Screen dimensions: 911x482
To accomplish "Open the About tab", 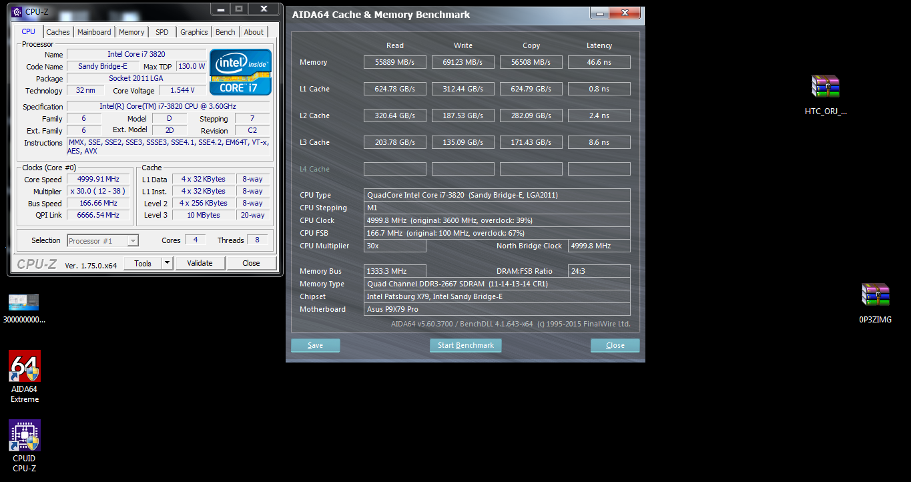I will [254, 32].
